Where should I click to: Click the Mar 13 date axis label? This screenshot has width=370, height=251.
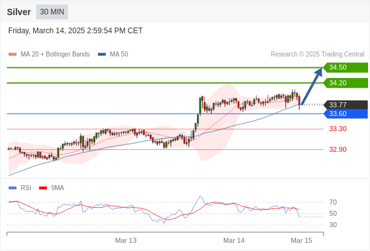(x=125, y=240)
